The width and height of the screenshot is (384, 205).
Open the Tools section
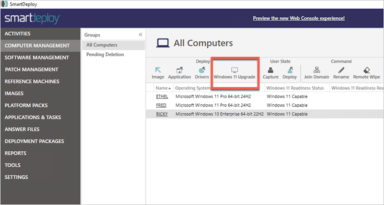(40, 165)
